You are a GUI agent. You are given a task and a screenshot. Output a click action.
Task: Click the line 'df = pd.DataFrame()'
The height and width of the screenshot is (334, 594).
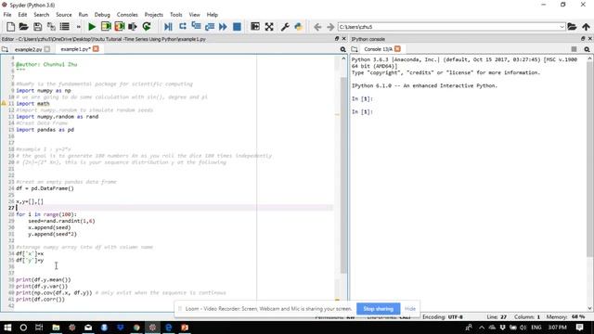[45, 188]
